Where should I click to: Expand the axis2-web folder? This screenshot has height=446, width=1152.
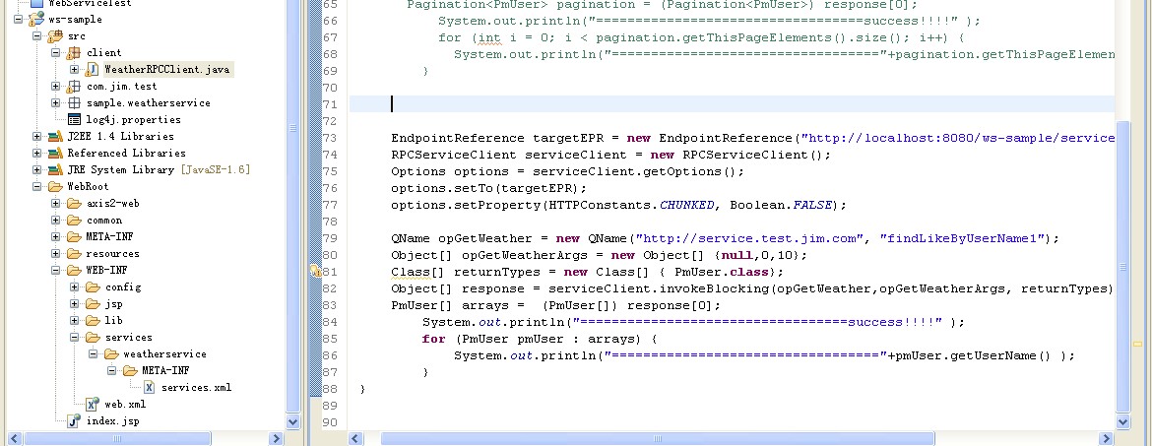tap(56, 204)
